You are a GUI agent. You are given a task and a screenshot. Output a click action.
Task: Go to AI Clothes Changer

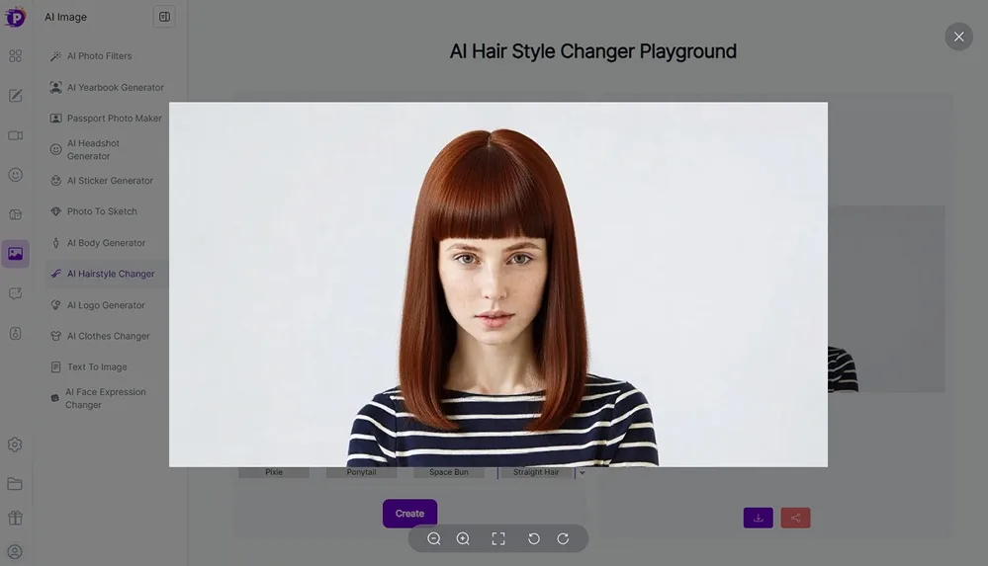(108, 336)
